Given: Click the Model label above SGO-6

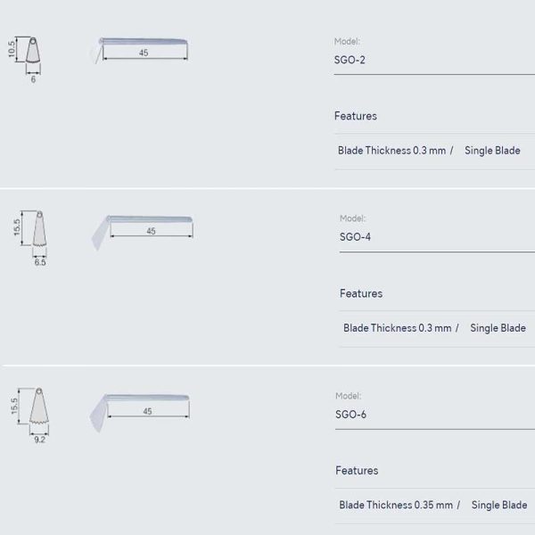Looking at the screenshot, I should tap(349, 396).
